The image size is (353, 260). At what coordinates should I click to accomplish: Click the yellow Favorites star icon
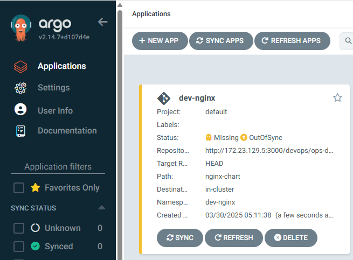tap(36, 187)
